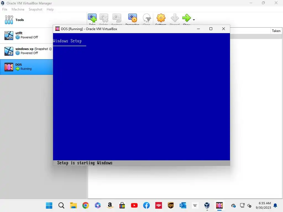Open clock showing 6:35 AM
Screen dimensions: 283x212
coord(263,205)
